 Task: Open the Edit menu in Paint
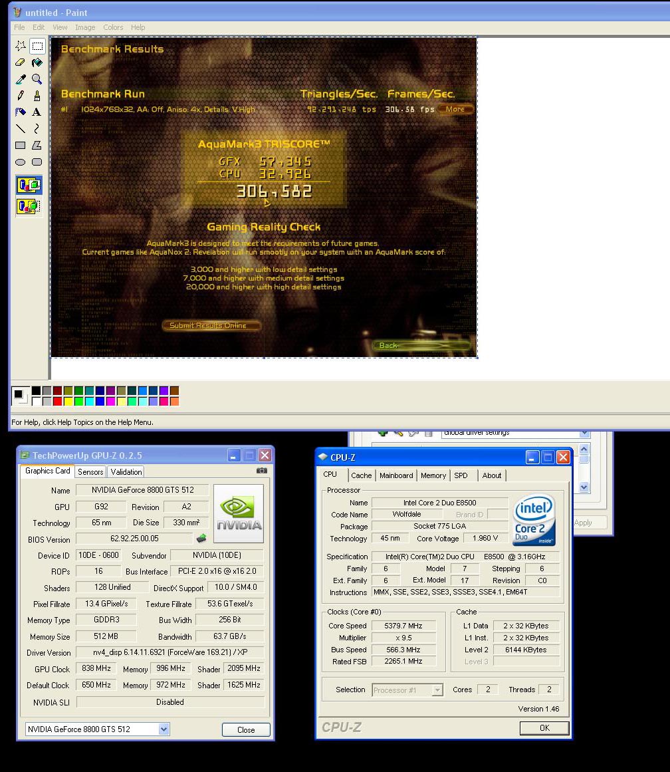click(x=39, y=27)
